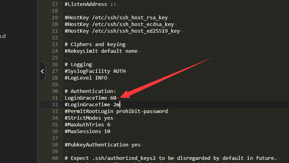Click the '# Authentication:' comment line
Image resolution: width=289 pixels, height=163 pixels.
coord(90,91)
